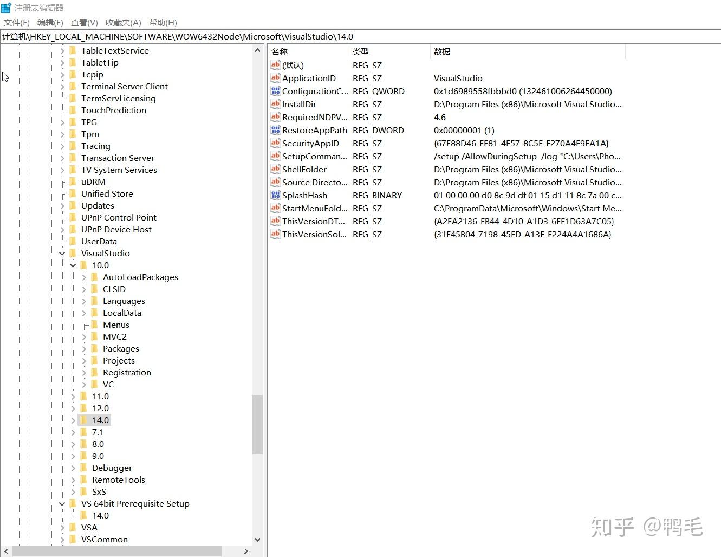Click the DWORD icon beside RestoreAppPath
Screen dimensions: 721x557
pyautogui.click(x=275, y=130)
